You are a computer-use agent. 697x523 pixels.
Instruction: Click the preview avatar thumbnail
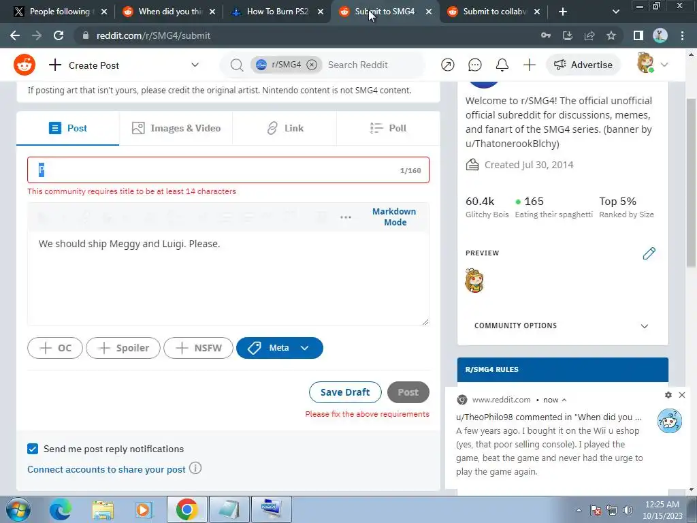tap(474, 281)
